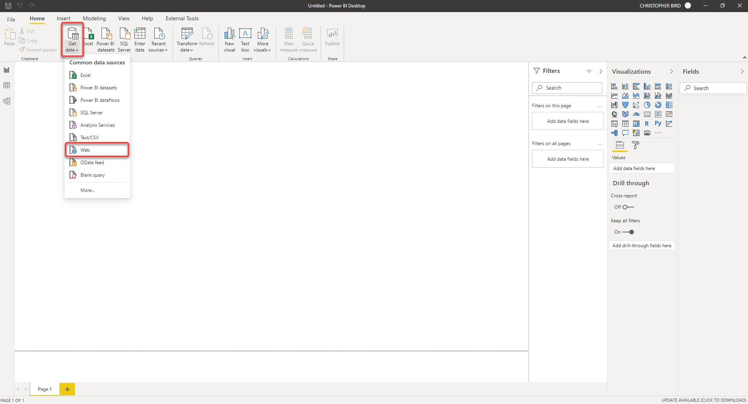Click More... in data sources list
This screenshot has width=748, height=404.
tap(87, 190)
